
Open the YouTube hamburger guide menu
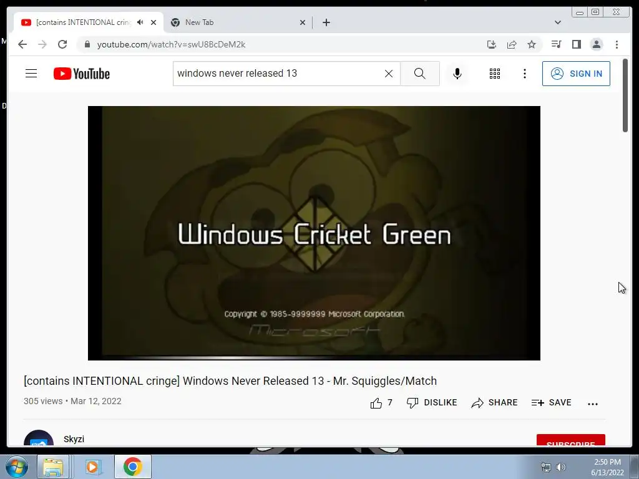[x=31, y=74]
